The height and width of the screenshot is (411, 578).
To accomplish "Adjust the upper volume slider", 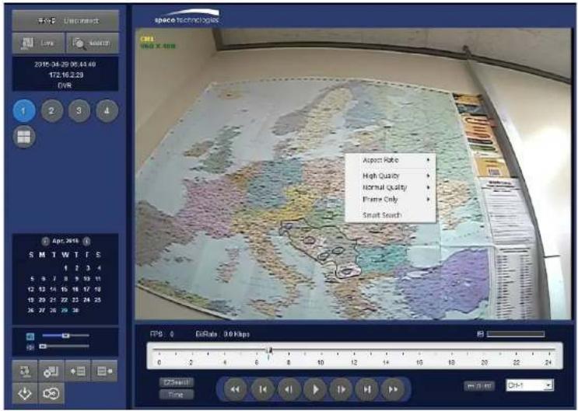I will [x=65, y=336].
